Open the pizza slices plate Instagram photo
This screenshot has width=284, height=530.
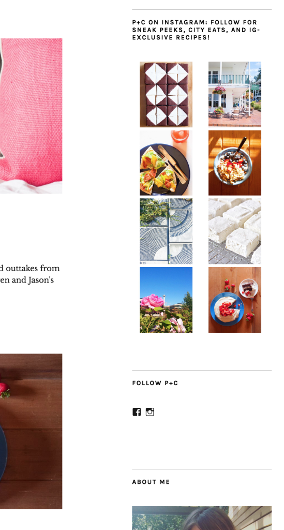(x=166, y=163)
